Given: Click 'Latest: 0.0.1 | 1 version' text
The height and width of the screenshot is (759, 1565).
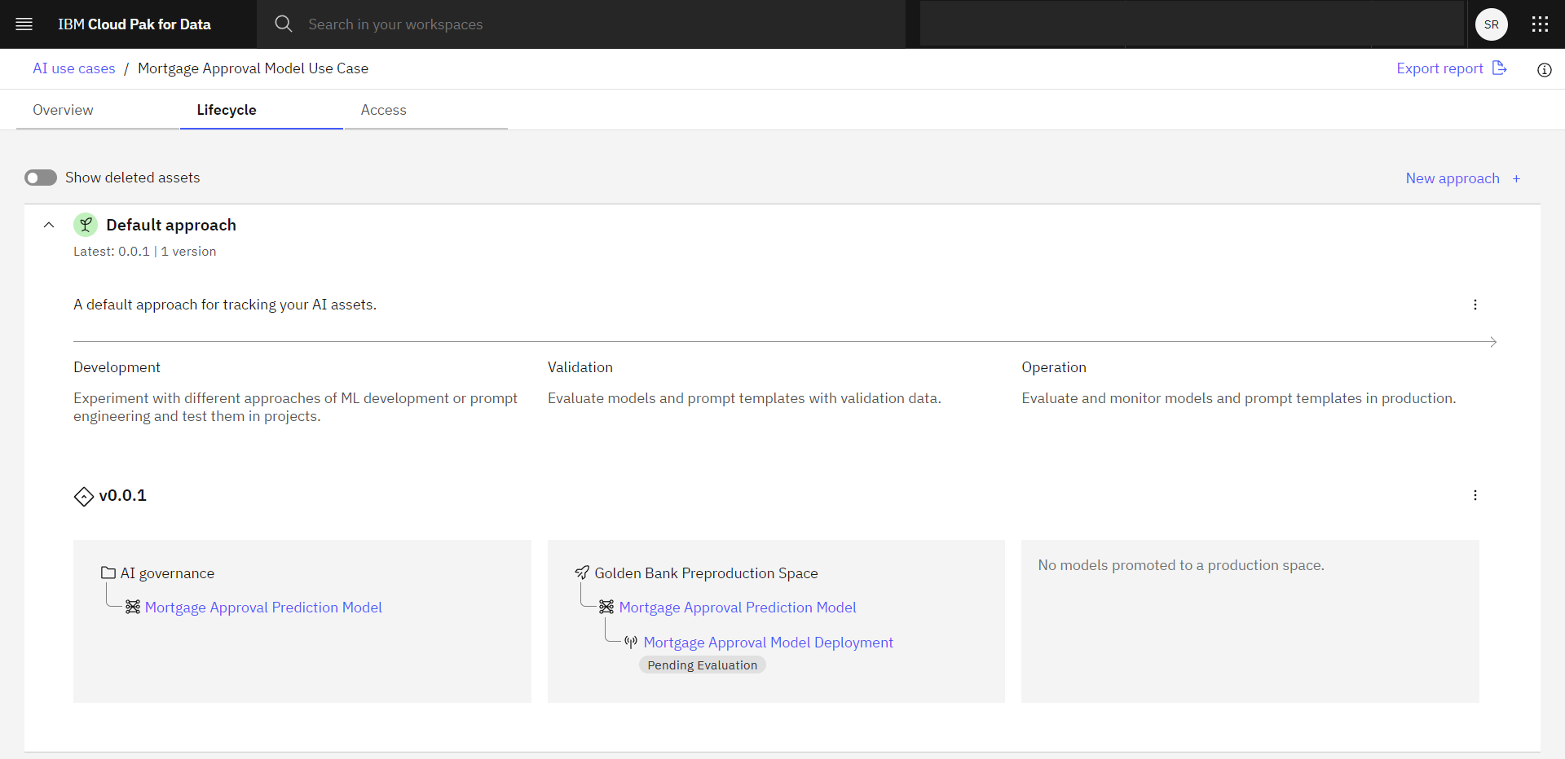Looking at the screenshot, I should click(145, 252).
